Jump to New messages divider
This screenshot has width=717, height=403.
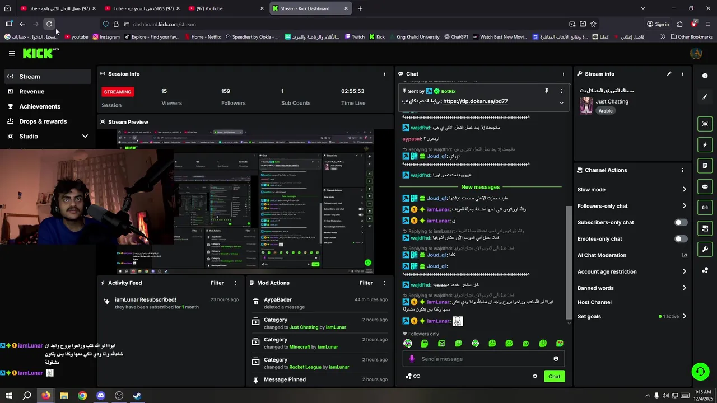pyautogui.click(x=480, y=187)
